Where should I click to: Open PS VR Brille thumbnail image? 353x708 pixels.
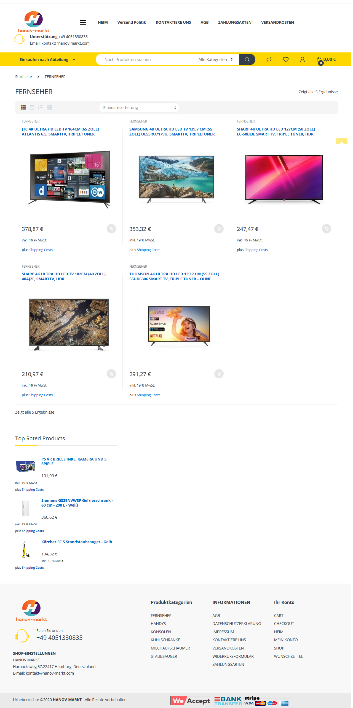pos(25,466)
